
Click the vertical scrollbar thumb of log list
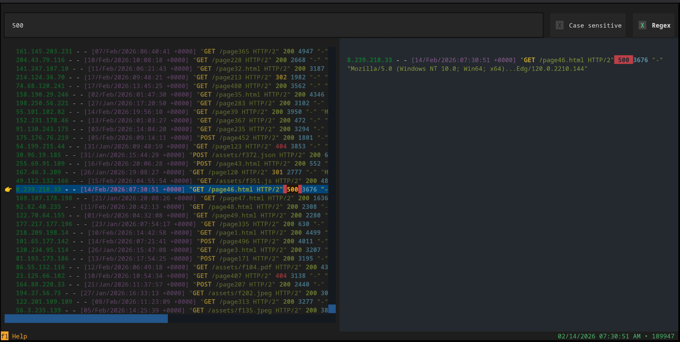tap(332, 309)
